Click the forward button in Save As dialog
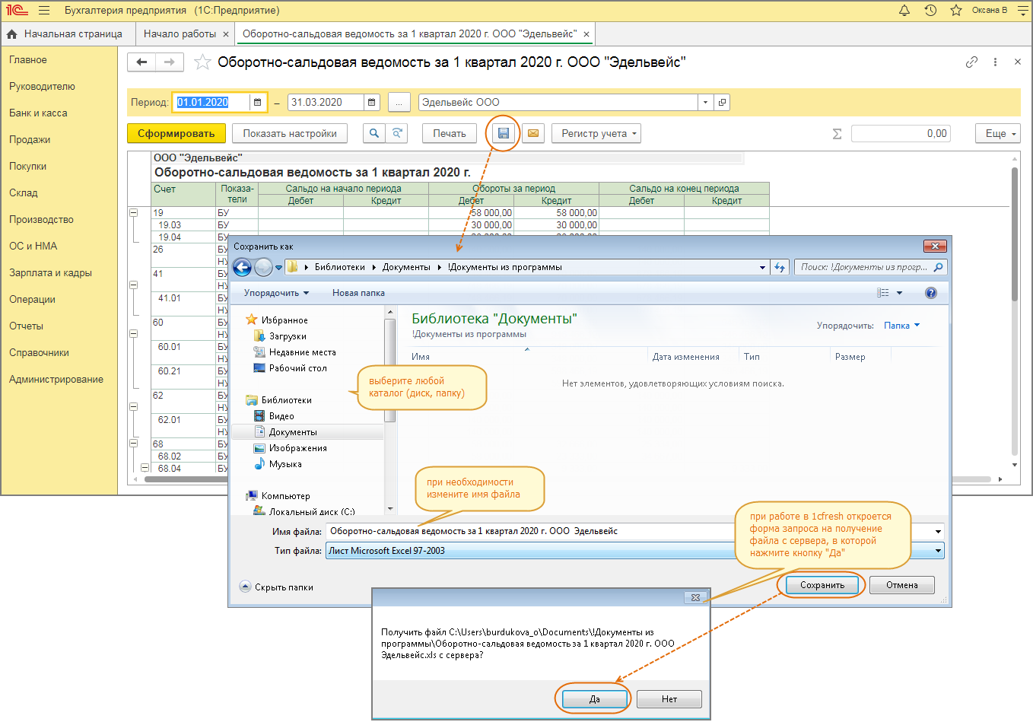The image size is (1033, 722). (263, 267)
